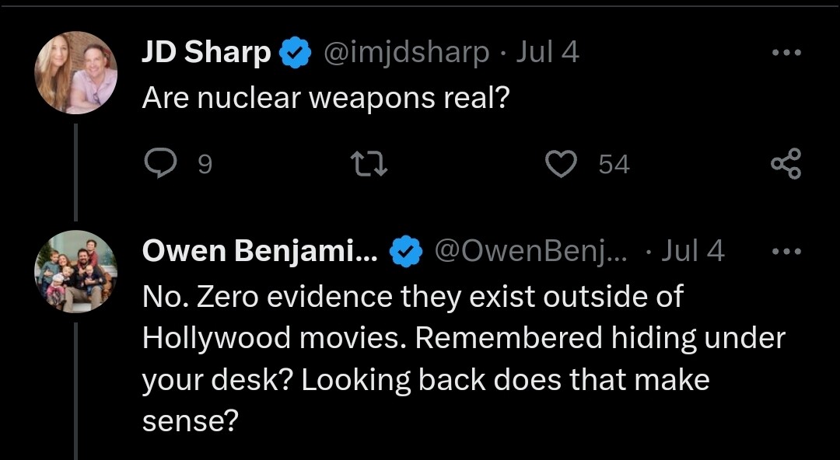The height and width of the screenshot is (460, 840).
Task: View the 9 replies count
Action: click(205, 165)
